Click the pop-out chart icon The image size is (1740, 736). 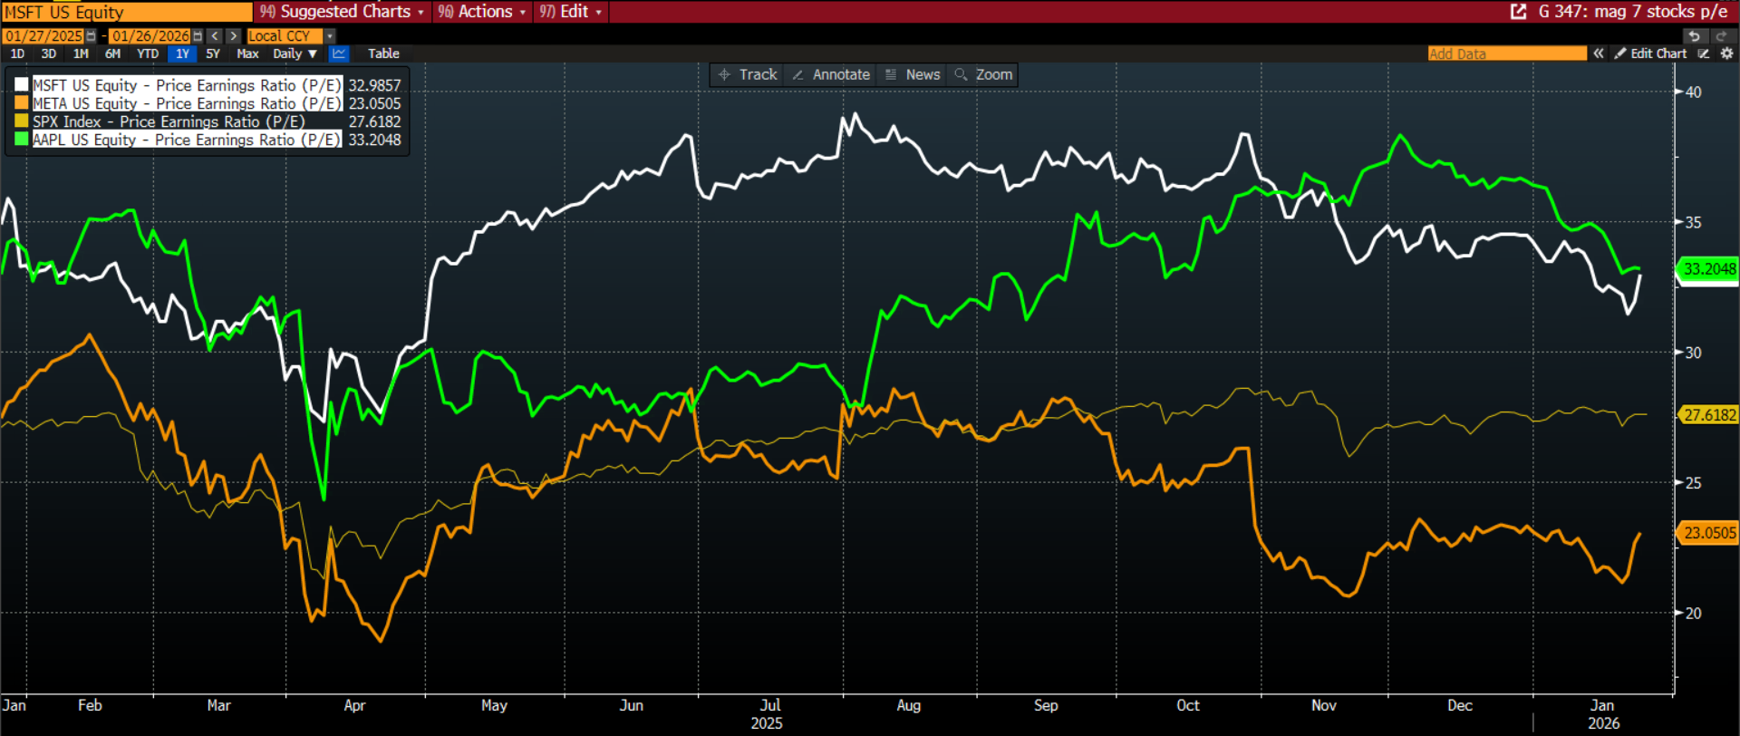[x=1518, y=12]
